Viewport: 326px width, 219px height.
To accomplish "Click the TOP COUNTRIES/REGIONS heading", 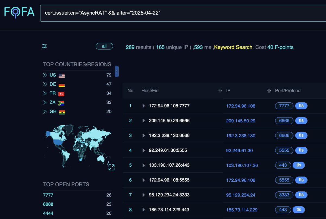I will (77, 64).
